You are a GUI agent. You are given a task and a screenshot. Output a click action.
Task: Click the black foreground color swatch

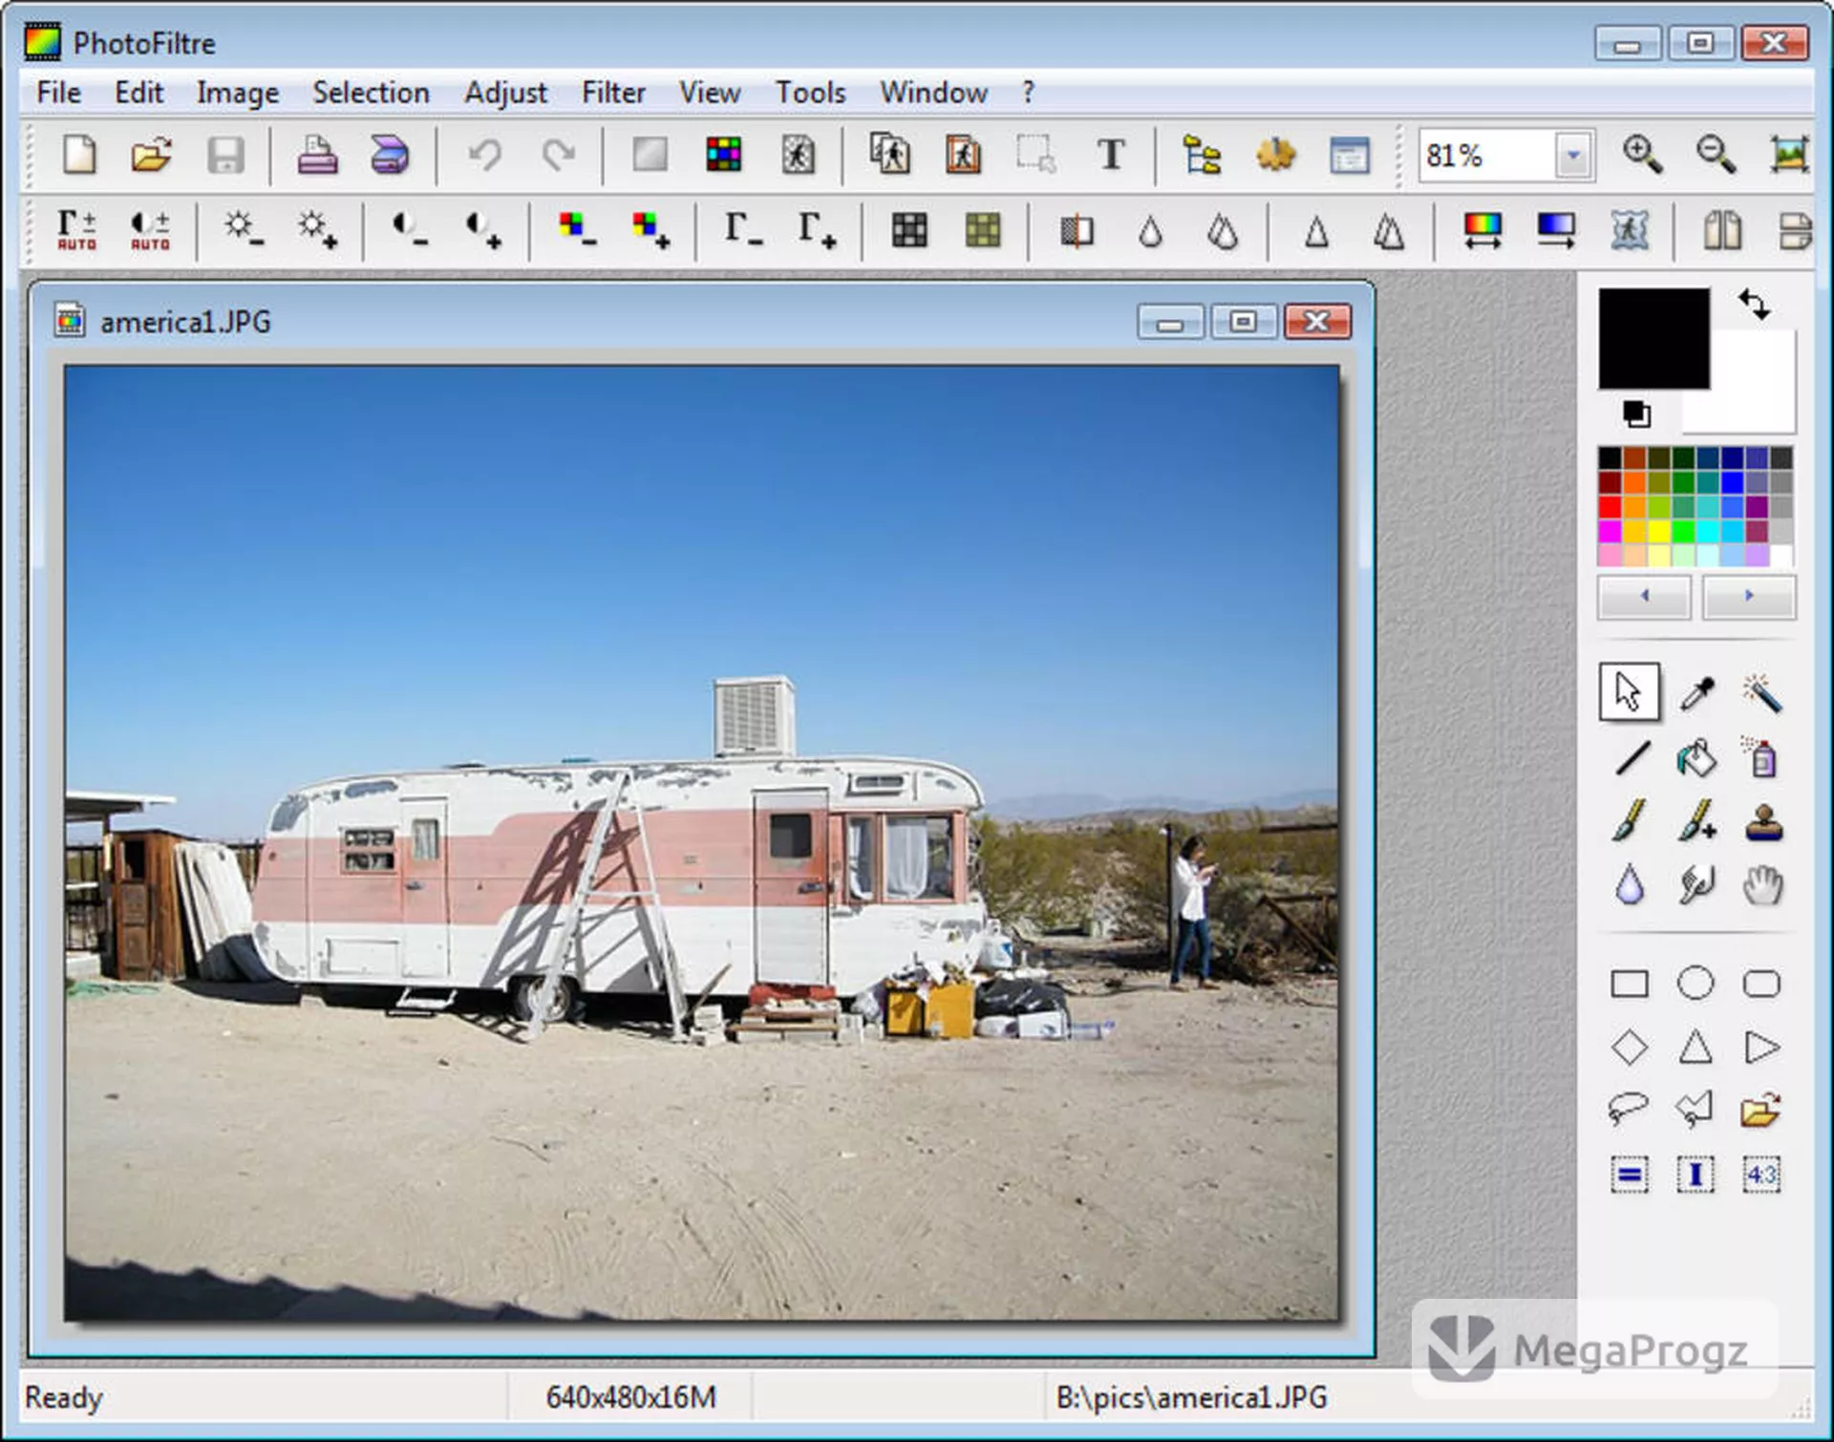point(1654,339)
